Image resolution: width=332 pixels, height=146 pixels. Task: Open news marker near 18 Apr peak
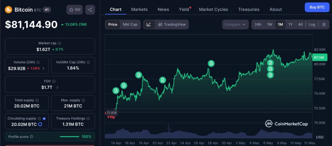pyautogui.click(x=139, y=75)
